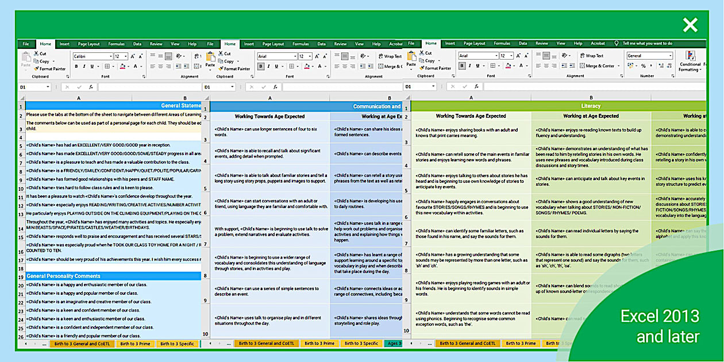Viewport: 724px width, 362px height.
Task: Click the Font Color swatch in the Literacy window
Action: [x=507, y=67]
